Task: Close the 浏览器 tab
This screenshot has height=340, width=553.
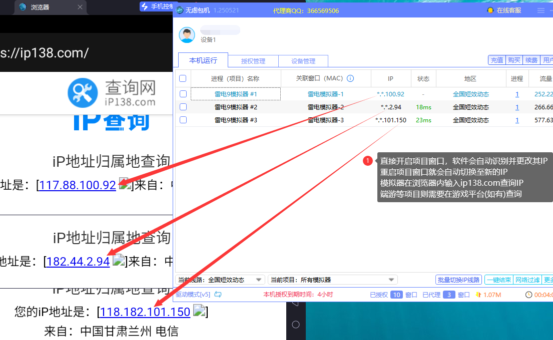Action: pyautogui.click(x=80, y=7)
